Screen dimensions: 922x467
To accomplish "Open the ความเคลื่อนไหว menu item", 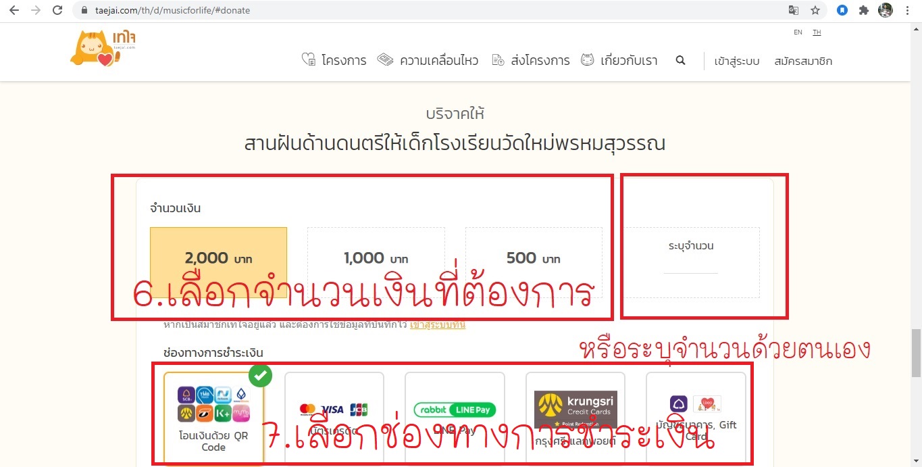I will point(428,61).
